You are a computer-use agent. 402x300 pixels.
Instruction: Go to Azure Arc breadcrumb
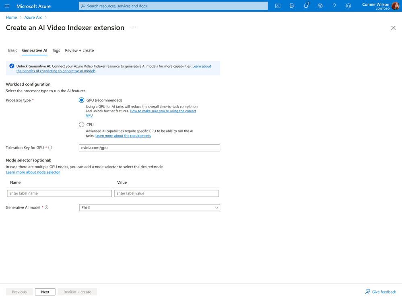point(33,17)
